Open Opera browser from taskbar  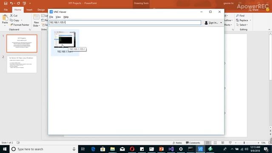pos(132,149)
